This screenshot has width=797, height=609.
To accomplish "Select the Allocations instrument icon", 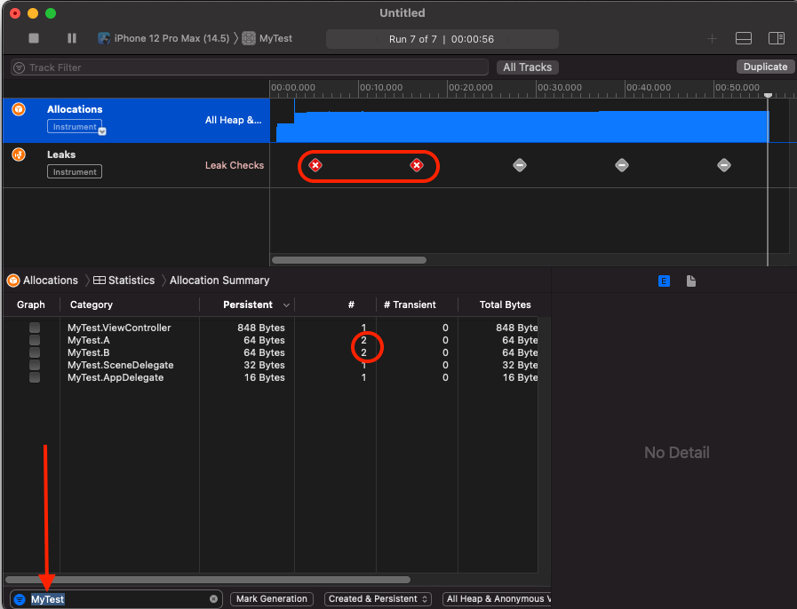I will coord(19,109).
